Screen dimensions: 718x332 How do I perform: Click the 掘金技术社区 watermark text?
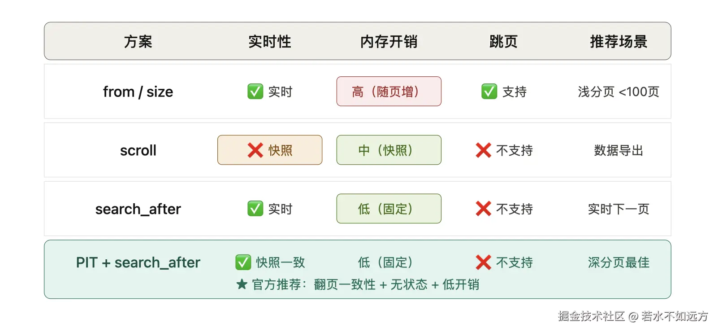pyautogui.click(x=591, y=316)
